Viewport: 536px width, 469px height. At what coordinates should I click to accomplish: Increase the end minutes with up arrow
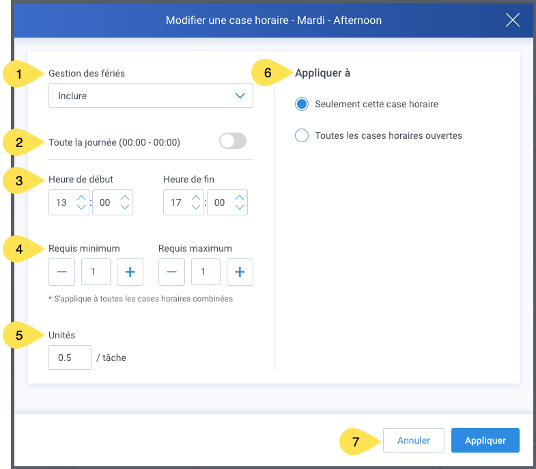click(x=240, y=198)
